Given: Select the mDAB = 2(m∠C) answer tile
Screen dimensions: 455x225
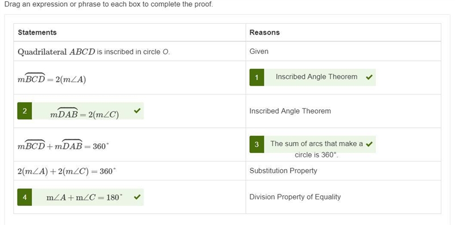Looking at the screenshot, I should click(x=80, y=111).
